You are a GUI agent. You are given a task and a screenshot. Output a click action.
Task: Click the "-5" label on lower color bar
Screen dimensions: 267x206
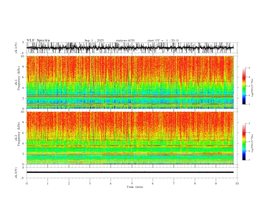pyautogui.click(x=248, y=142)
